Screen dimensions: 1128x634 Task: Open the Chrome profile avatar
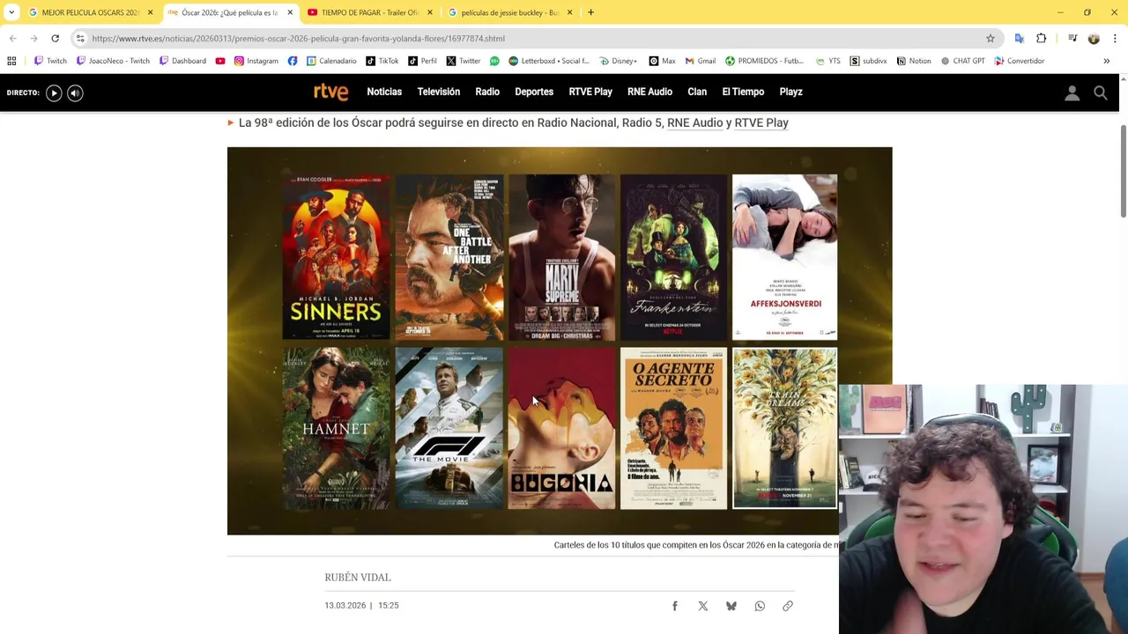pyautogui.click(x=1094, y=39)
